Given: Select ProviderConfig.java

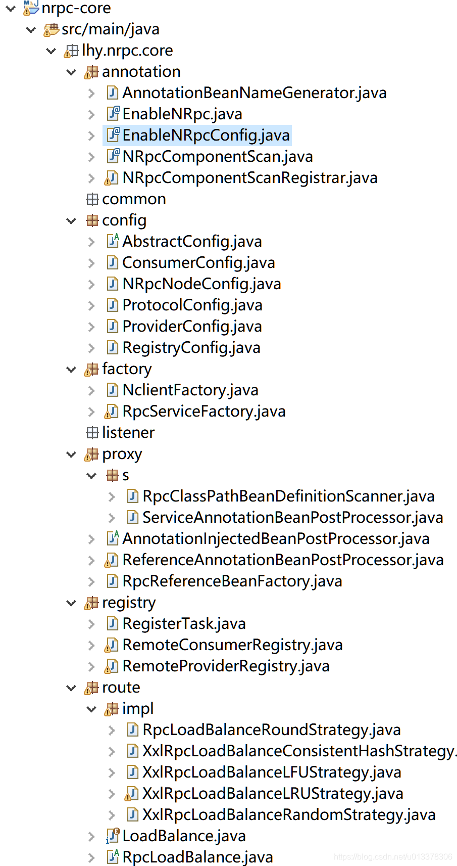Looking at the screenshot, I should (192, 327).
